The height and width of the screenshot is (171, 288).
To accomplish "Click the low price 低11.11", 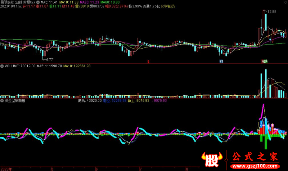I will click(55, 6).
